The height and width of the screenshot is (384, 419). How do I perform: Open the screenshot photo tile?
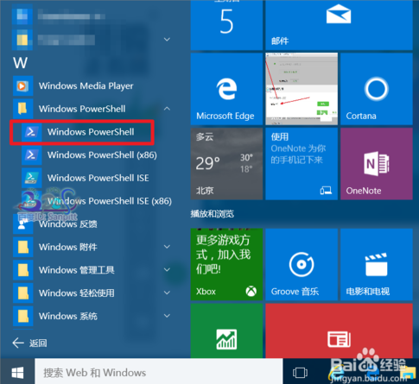click(x=302, y=89)
